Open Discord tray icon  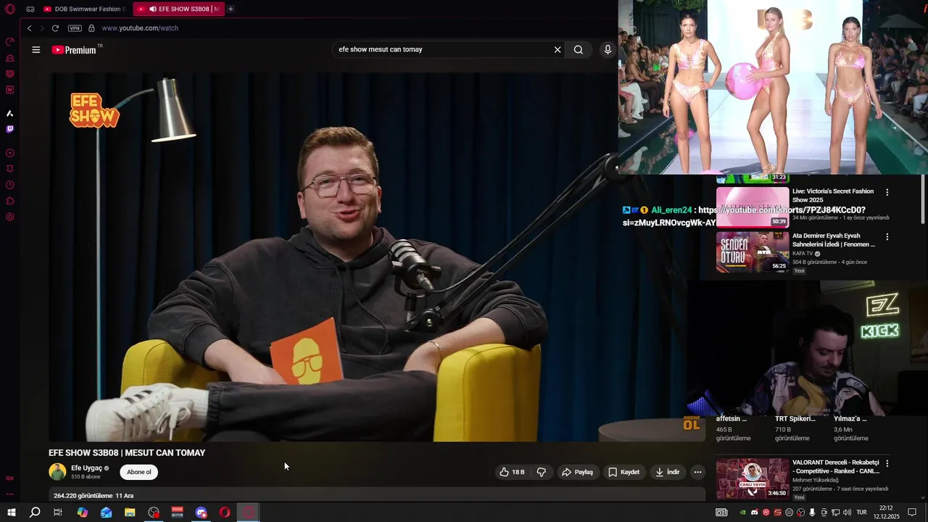coord(755,513)
